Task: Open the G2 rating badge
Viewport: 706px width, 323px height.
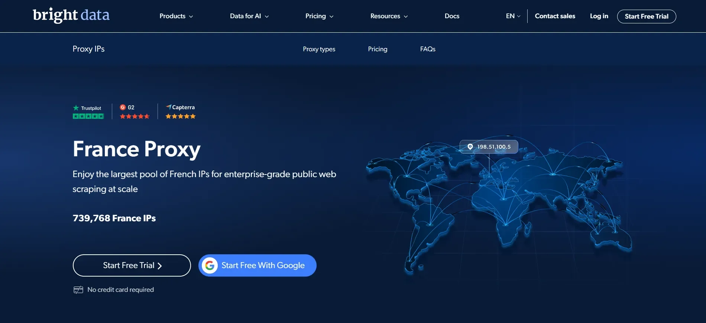Action: tap(135, 111)
